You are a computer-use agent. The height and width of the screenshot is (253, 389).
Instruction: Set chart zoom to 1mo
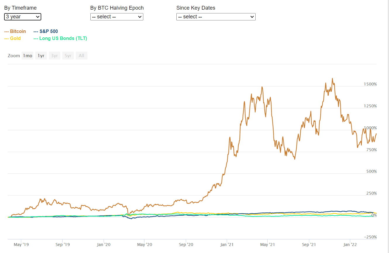tap(27, 56)
